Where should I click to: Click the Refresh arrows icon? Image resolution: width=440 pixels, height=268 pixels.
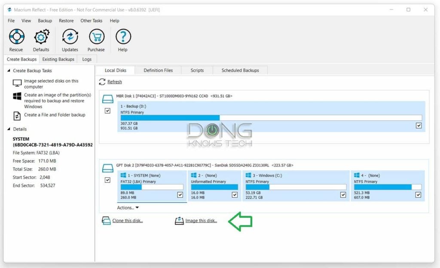(102, 82)
